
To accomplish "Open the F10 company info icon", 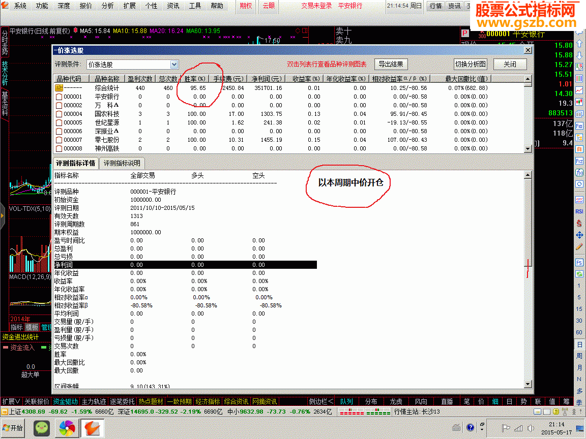I will pos(579,126).
